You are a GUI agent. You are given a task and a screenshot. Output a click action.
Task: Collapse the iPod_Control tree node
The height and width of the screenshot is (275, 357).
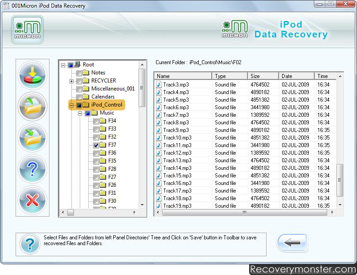[71, 105]
